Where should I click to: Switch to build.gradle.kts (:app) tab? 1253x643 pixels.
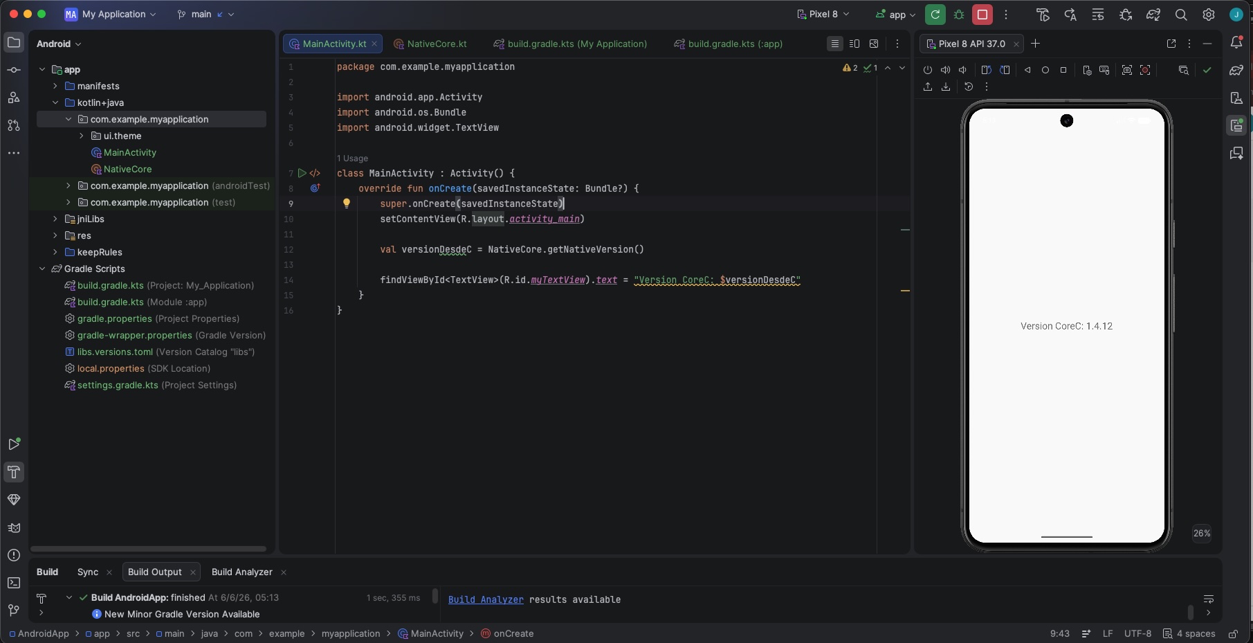coord(729,44)
